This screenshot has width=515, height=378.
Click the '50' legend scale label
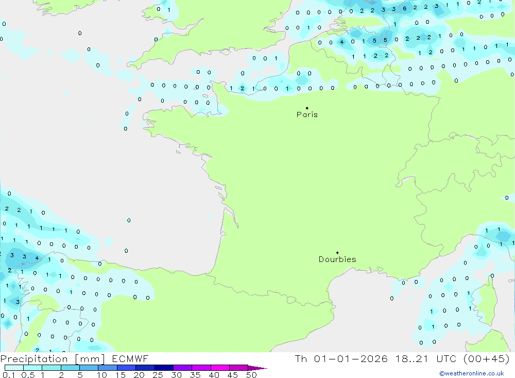pyautogui.click(x=251, y=375)
